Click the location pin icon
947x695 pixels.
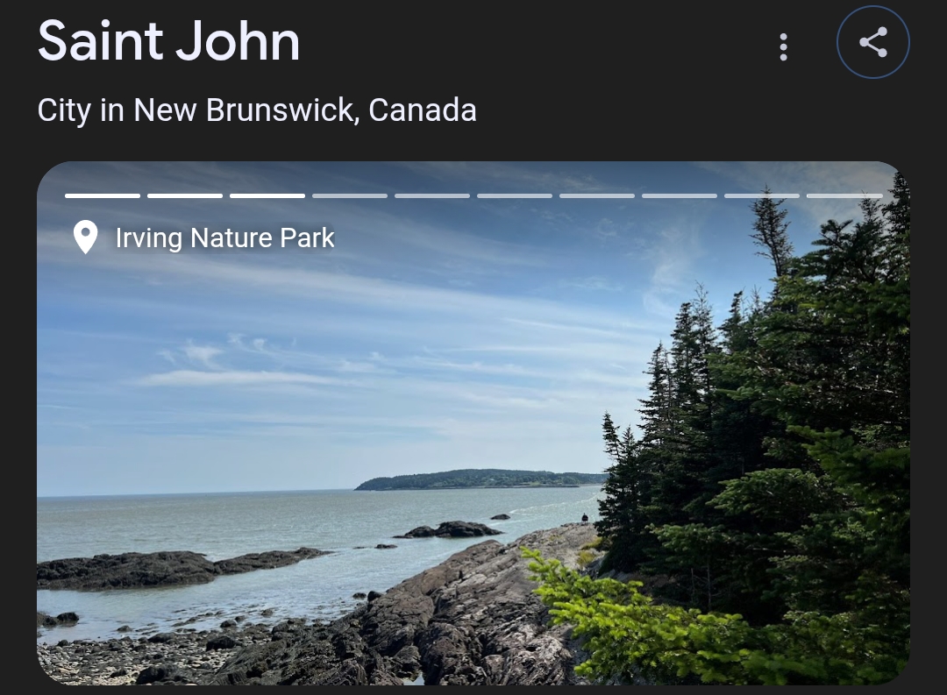[x=85, y=237]
